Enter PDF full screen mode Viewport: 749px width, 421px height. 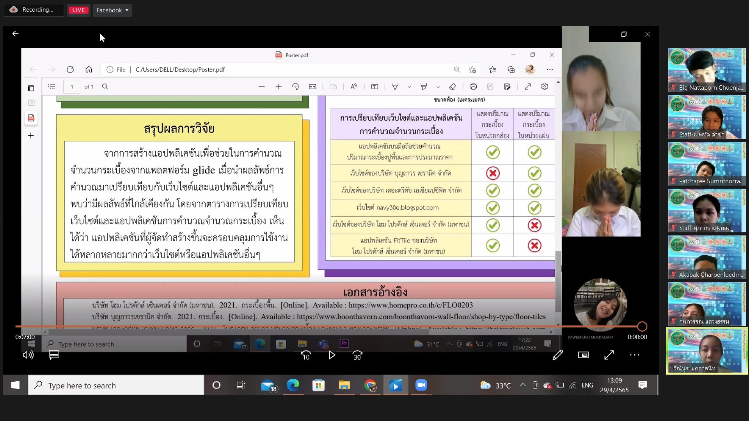click(528, 87)
